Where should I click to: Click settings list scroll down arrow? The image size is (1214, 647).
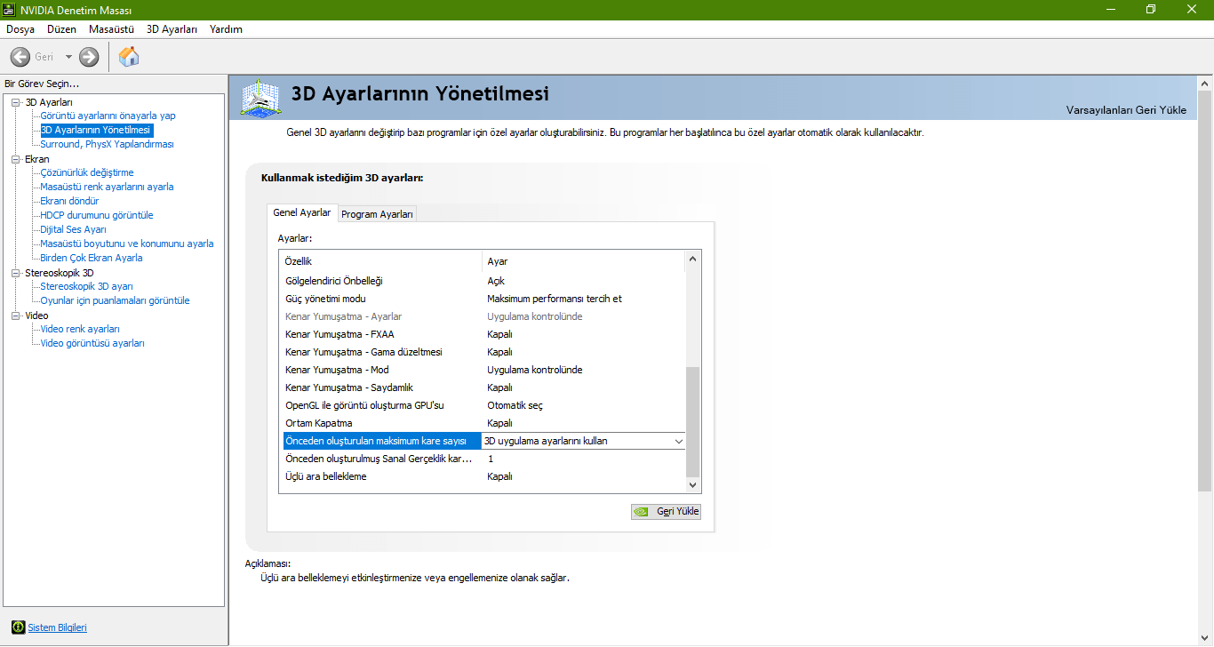[x=693, y=485]
